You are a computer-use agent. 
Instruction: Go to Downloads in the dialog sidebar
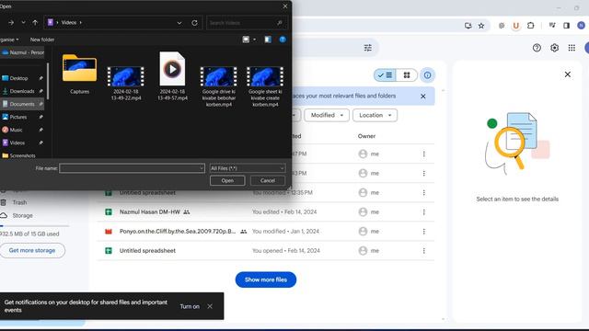click(22, 91)
